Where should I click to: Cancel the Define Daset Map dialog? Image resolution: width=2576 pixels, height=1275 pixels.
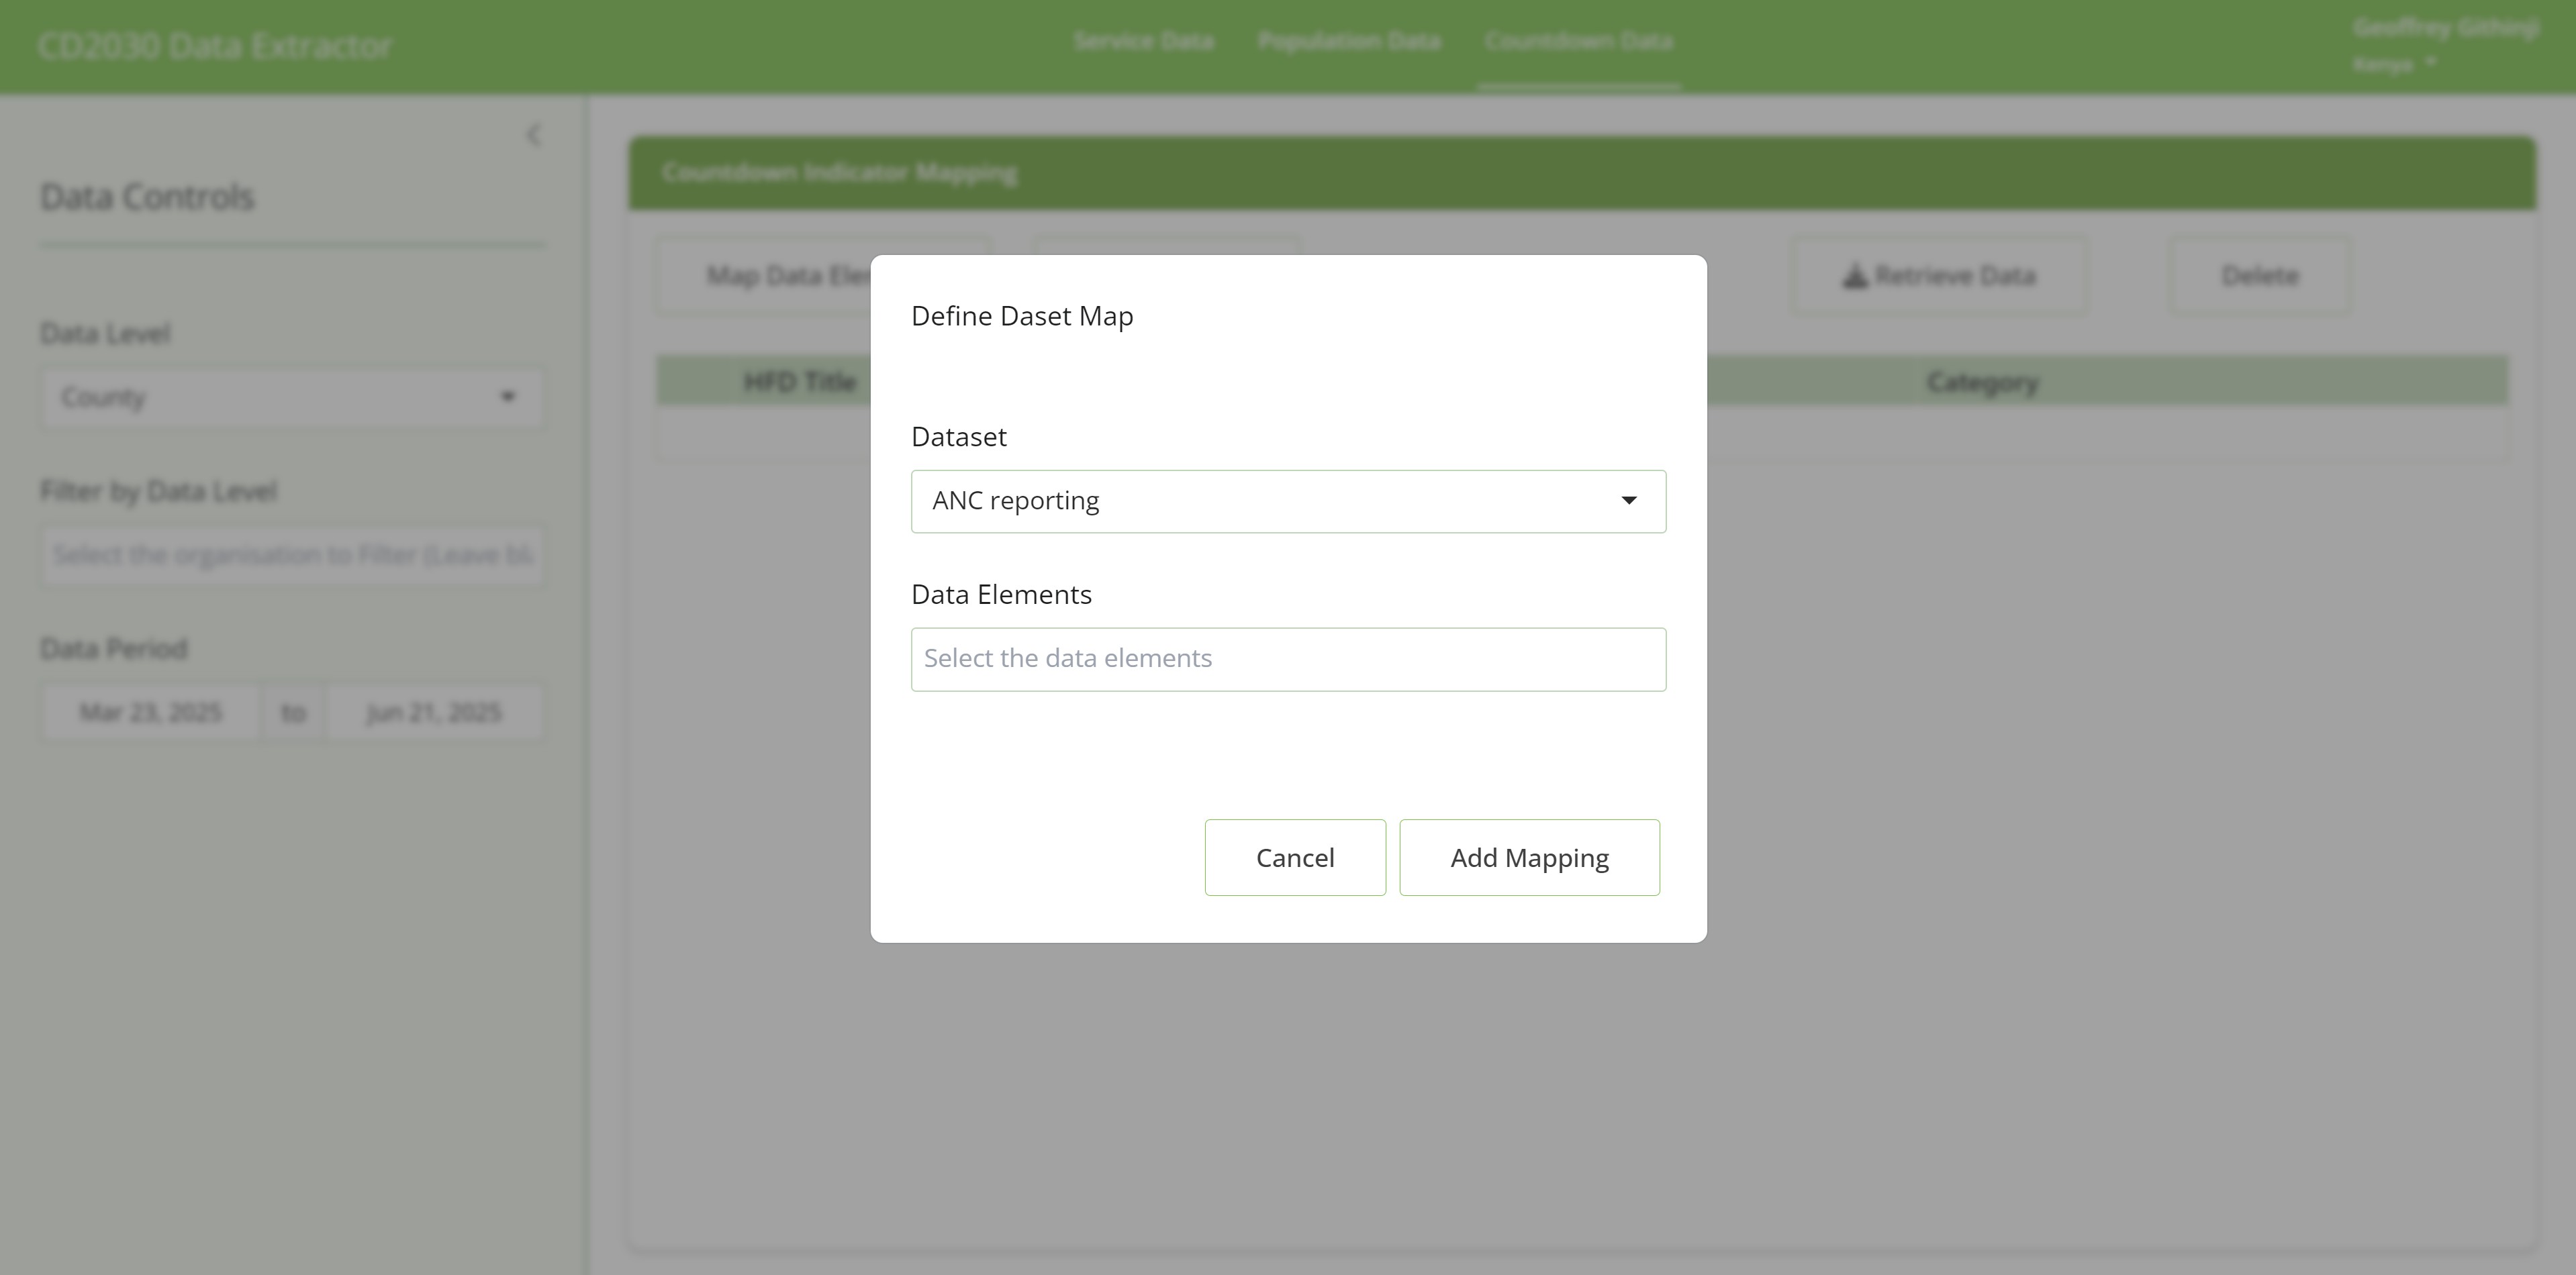click(x=1295, y=858)
